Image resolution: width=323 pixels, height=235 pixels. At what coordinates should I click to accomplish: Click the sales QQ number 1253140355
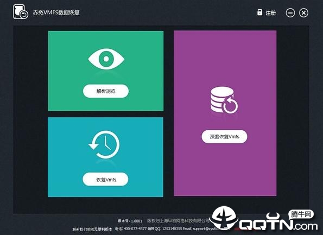(172, 228)
